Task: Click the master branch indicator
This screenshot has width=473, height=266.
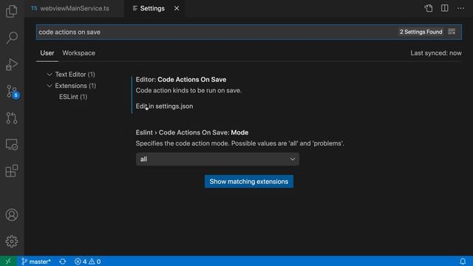Action: click(x=36, y=262)
